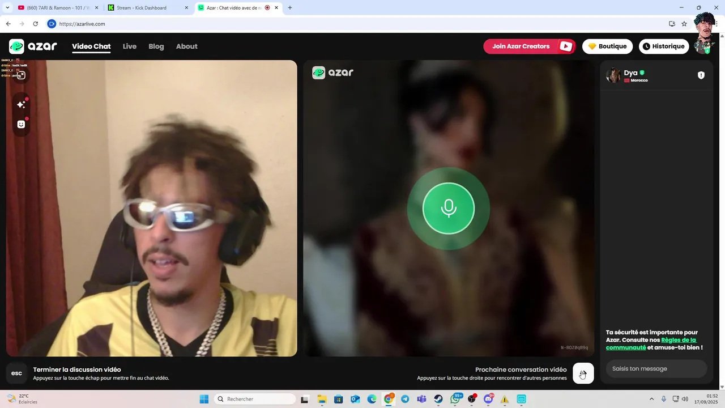The image size is (725, 408).
Task: Close the YouTube tab
Action: [x=96, y=8]
